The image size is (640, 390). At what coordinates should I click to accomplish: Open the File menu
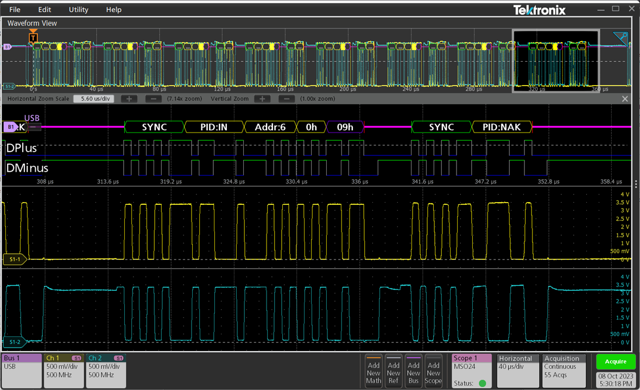(x=15, y=9)
